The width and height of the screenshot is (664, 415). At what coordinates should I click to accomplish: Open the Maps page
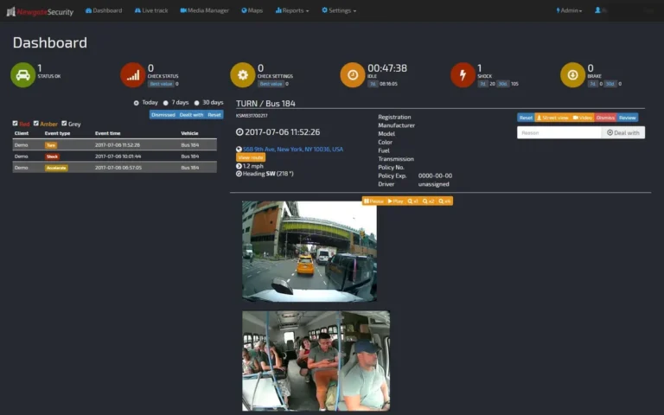click(x=252, y=10)
